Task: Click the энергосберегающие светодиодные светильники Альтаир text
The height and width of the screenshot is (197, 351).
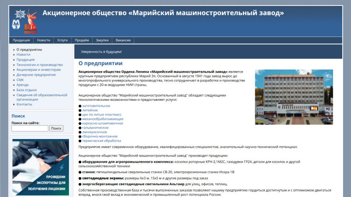Action: 133,184
